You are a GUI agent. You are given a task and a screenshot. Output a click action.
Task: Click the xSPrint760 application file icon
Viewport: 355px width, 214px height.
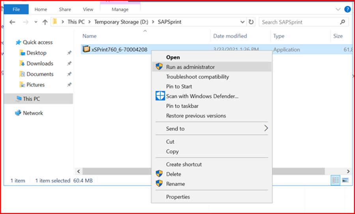click(x=86, y=49)
